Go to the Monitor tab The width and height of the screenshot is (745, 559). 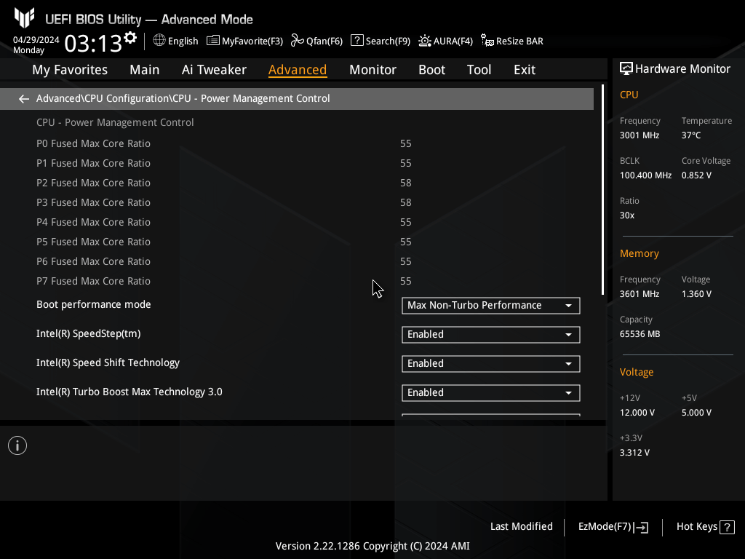tap(372, 70)
